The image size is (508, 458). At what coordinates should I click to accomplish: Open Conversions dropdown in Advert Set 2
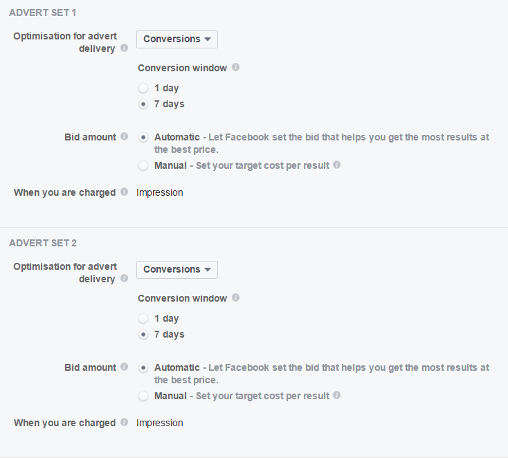click(177, 270)
